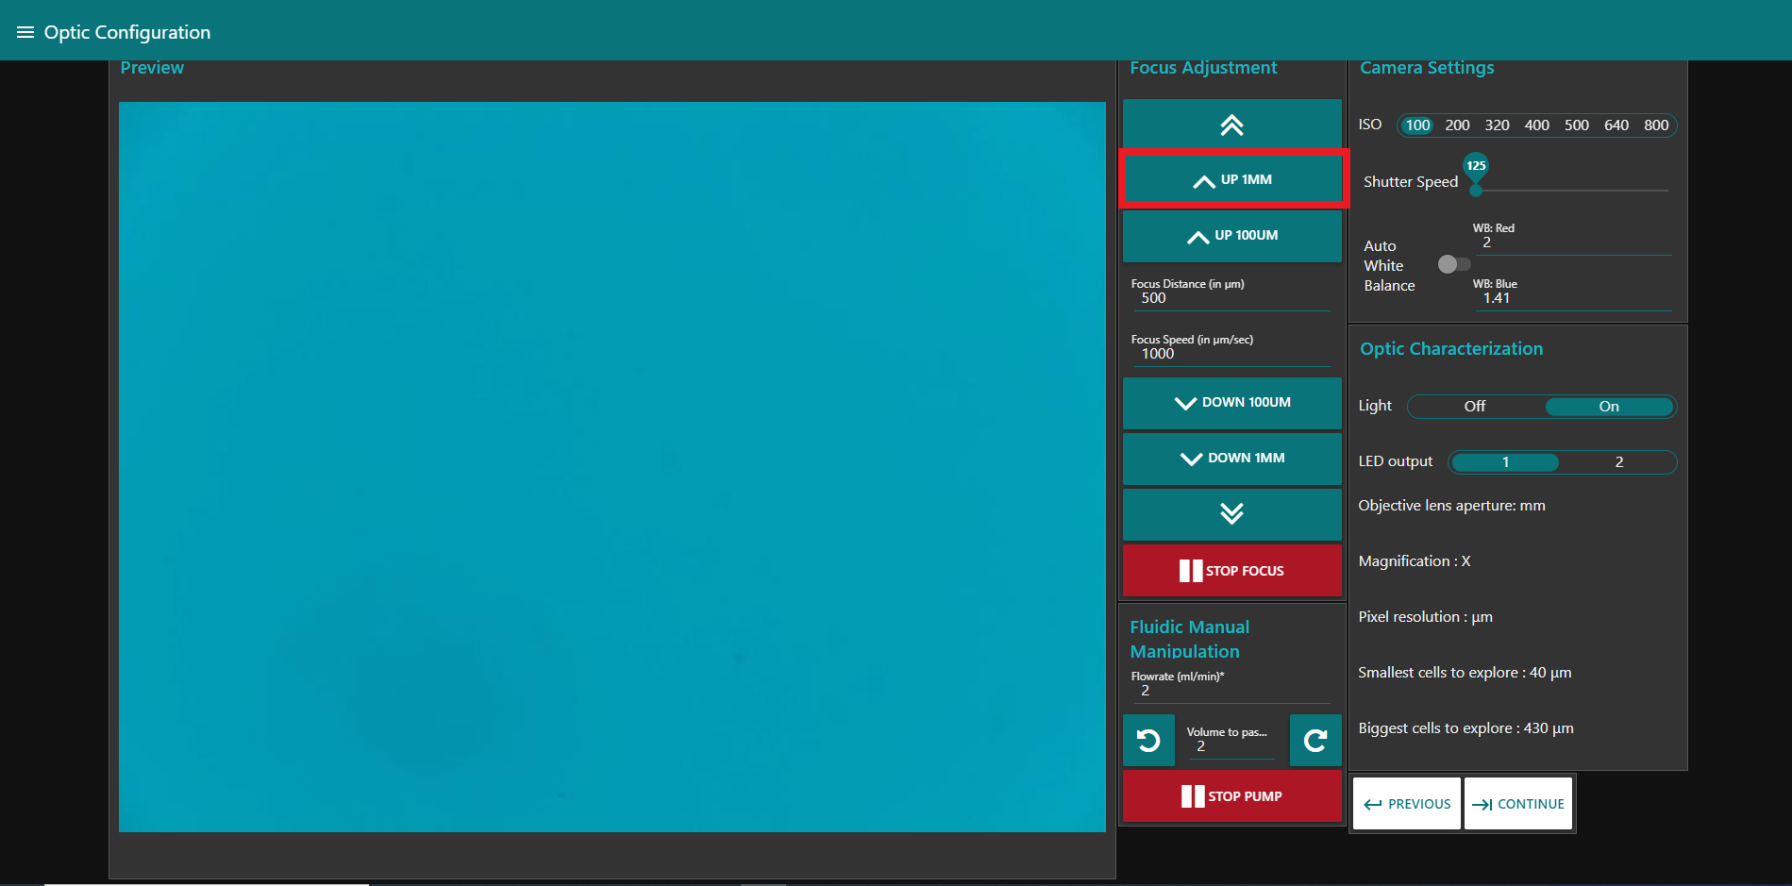Screen dimensions: 1792x886
Task: Set ISO to 400
Action: tap(1536, 125)
